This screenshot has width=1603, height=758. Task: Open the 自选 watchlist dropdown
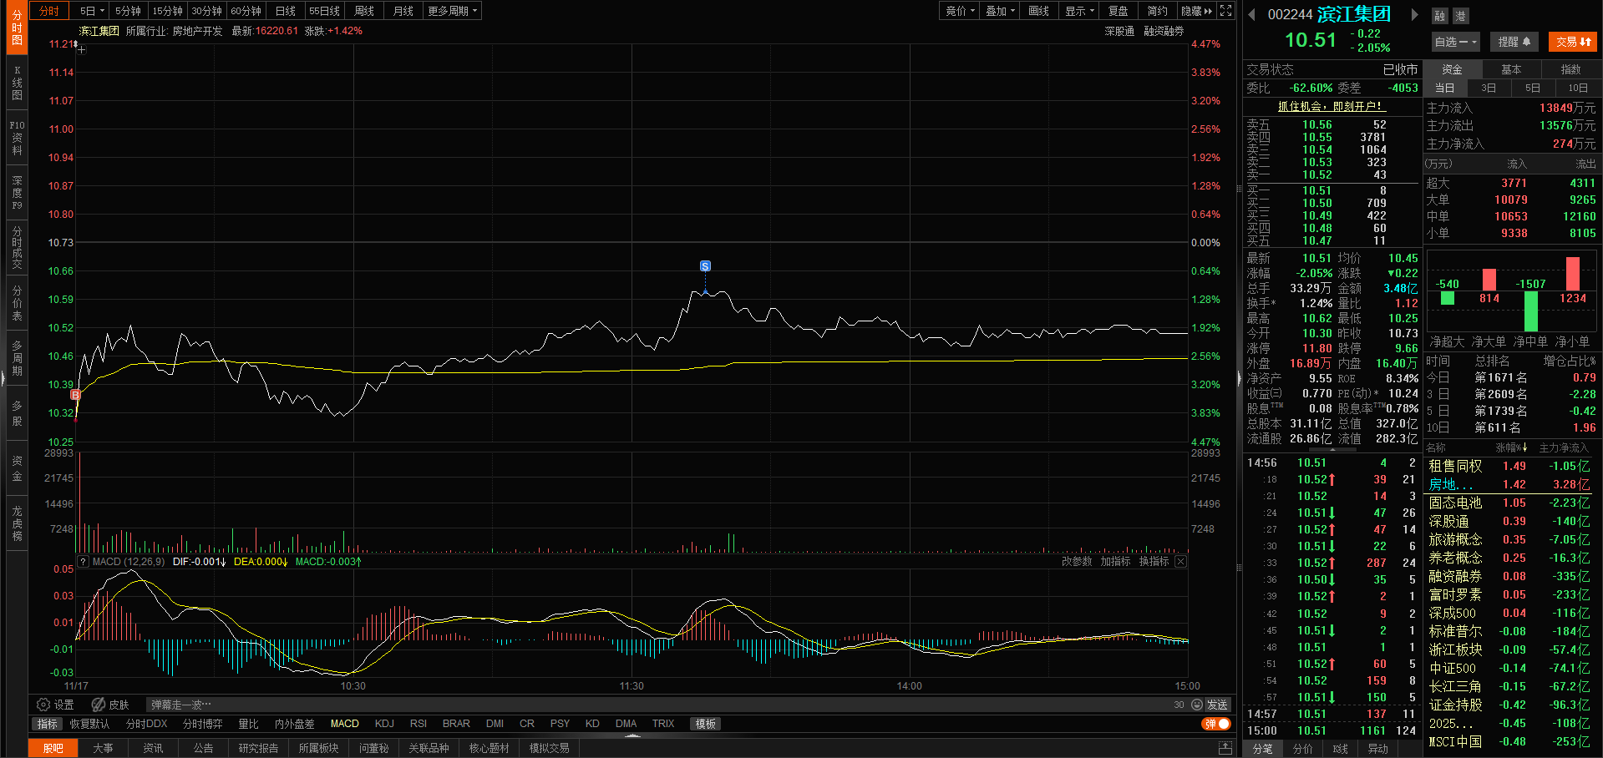click(1456, 42)
